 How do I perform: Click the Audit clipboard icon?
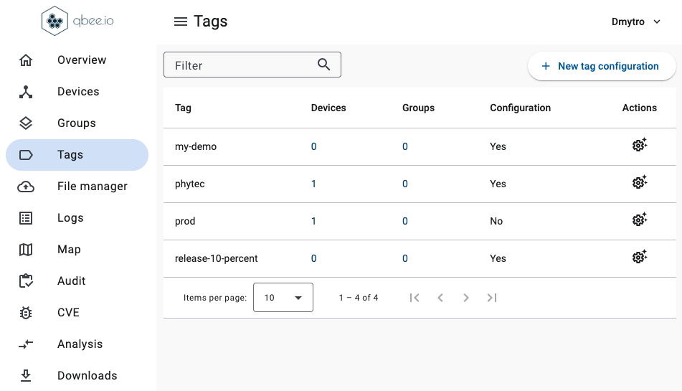(x=26, y=281)
